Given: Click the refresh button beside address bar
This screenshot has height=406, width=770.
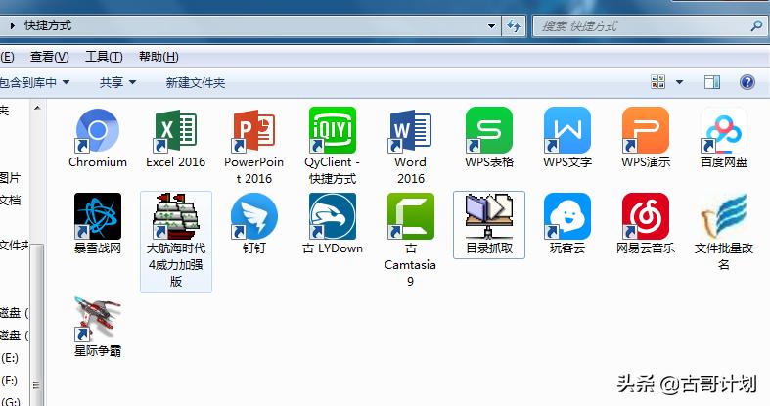Looking at the screenshot, I should [514, 26].
